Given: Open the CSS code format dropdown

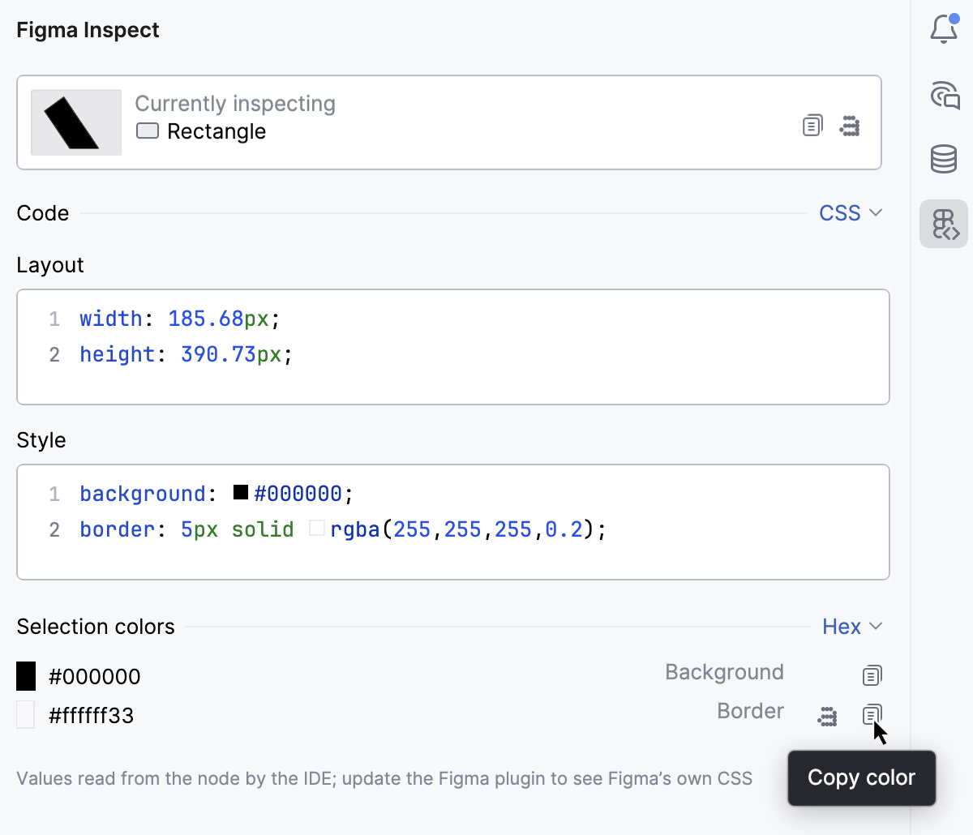Looking at the screenshot, I should (851, 213).
